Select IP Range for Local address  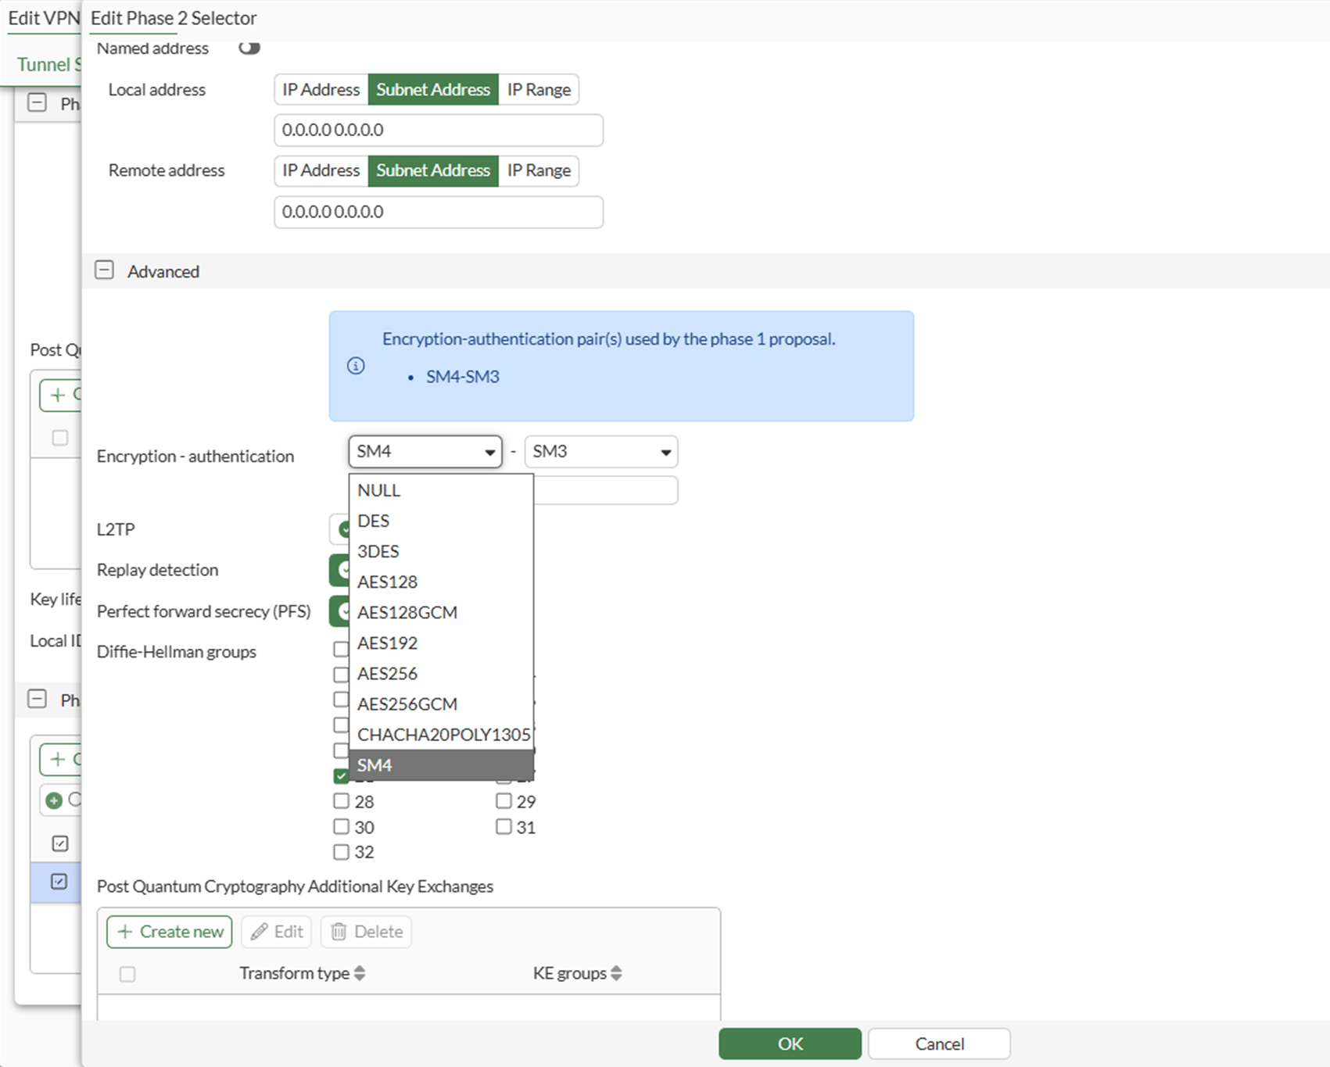coord(539,90)
